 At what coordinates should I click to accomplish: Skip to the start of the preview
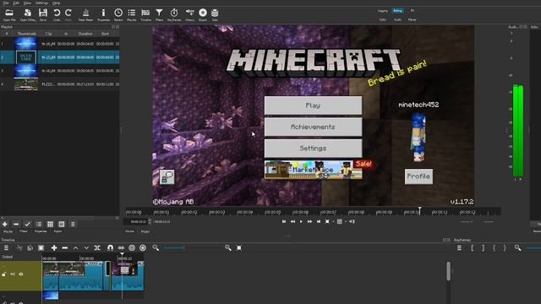(x=284, y=221)
